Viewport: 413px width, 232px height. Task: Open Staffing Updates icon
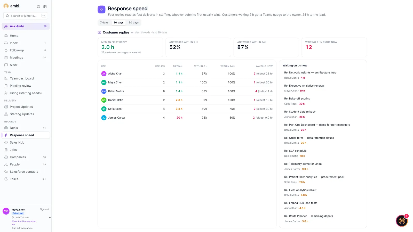pos(6,114)
